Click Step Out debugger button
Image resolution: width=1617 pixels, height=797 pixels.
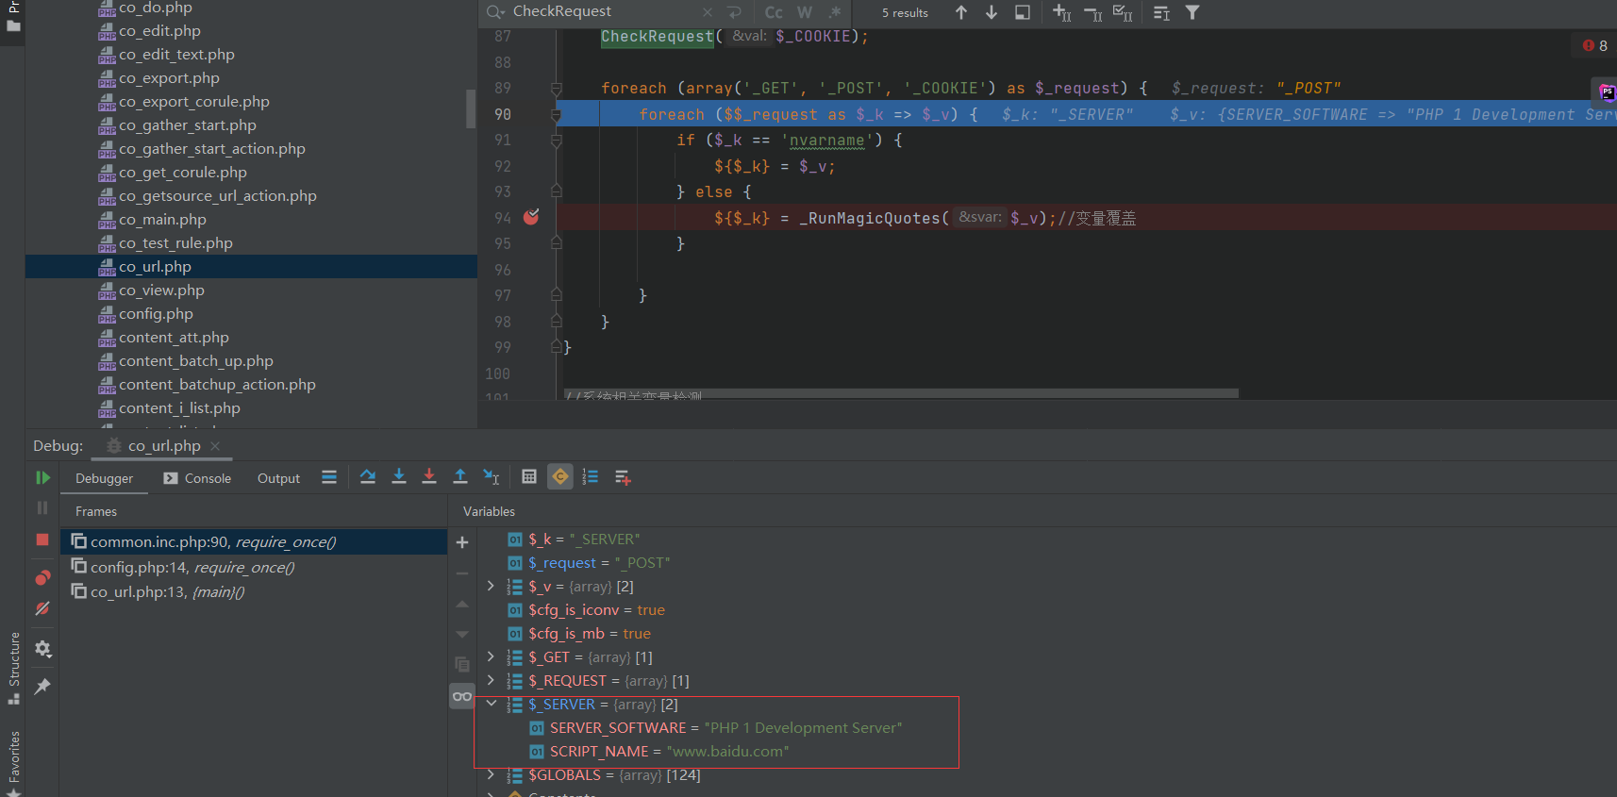point(460,477)
